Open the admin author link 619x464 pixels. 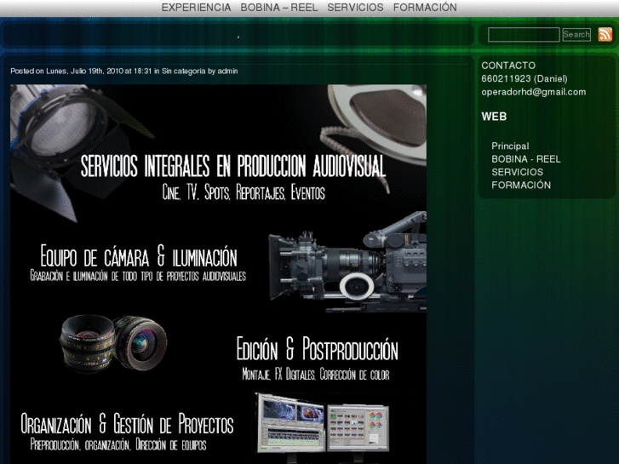click(228, 71)
